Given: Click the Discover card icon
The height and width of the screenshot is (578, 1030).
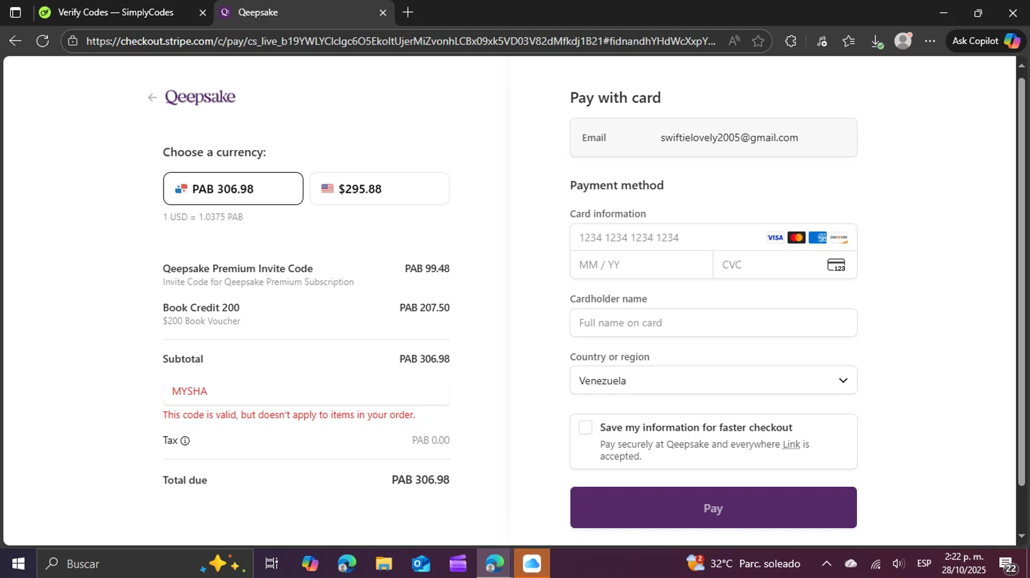Looking at the screenshot, I should (x=838, y=237).
